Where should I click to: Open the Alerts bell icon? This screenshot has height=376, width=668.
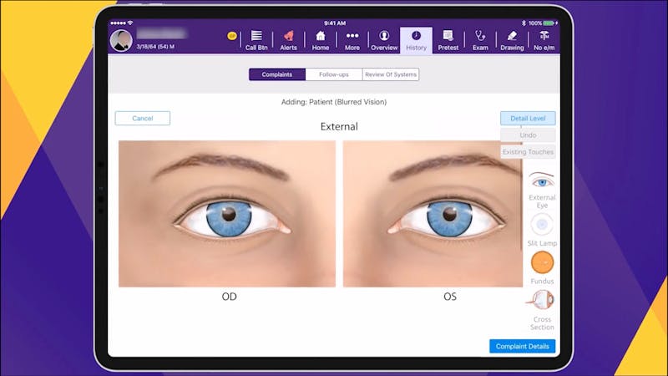pyautogui.click(x=288, y=40)
